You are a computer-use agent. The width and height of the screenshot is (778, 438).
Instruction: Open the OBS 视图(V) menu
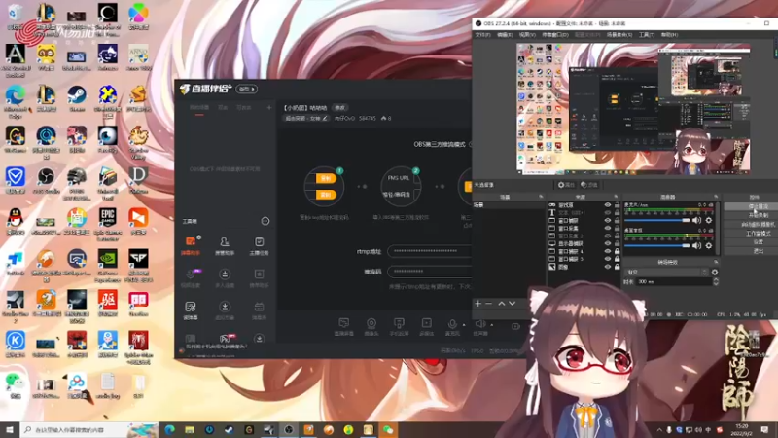[527, 35]
